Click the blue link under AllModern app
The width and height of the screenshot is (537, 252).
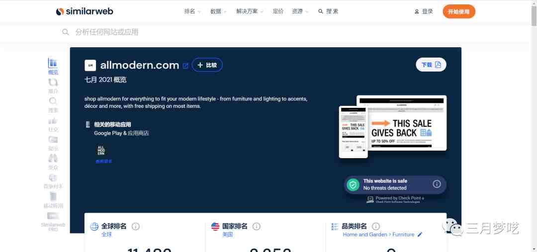[104, 161]
